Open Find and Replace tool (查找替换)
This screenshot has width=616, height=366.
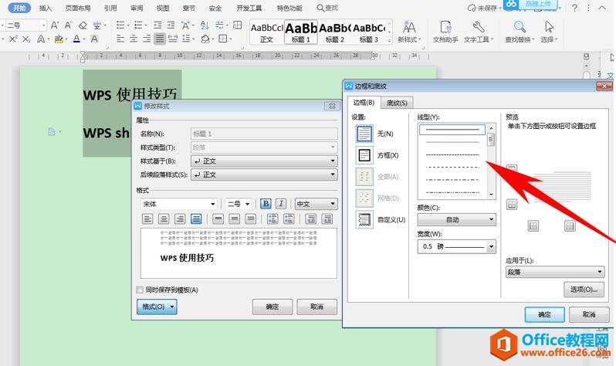520,32
